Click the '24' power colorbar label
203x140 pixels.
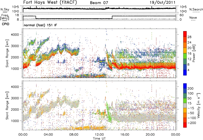coord(189,42)
